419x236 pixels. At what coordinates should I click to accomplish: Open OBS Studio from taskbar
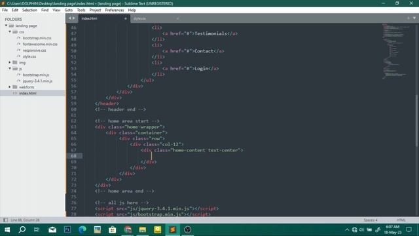coord(188,229)
